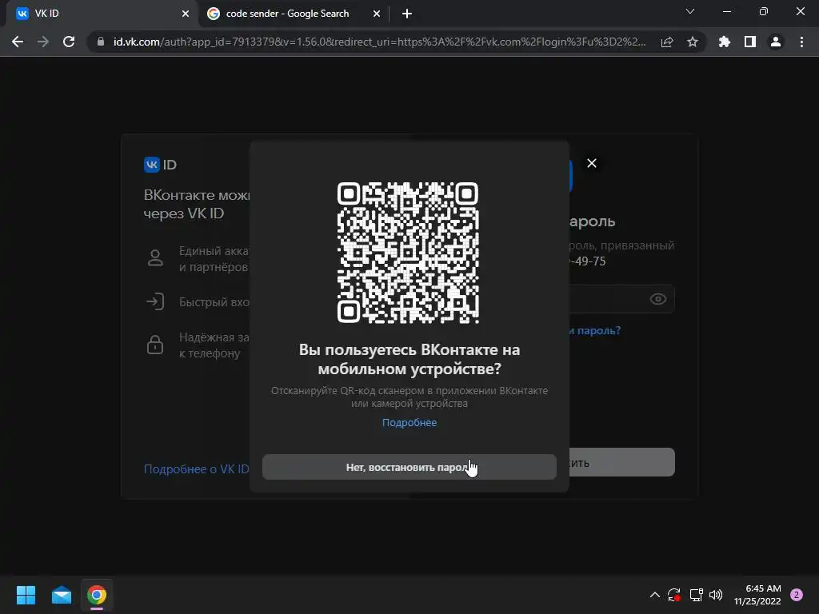Click the address bar URL

(x=379, y=42)
